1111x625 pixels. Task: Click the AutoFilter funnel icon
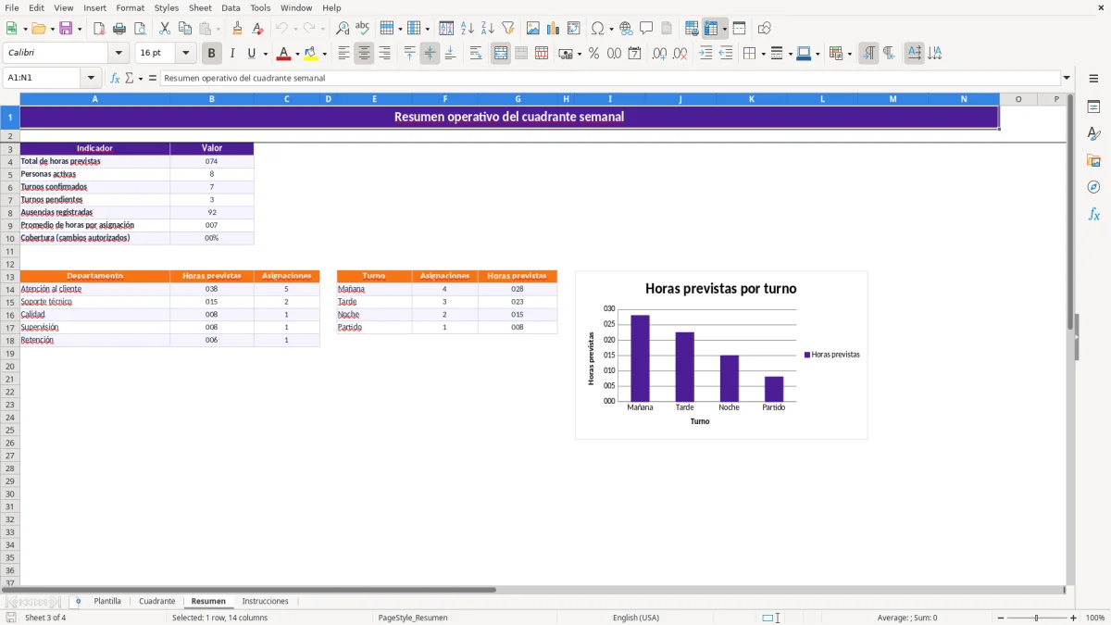[507, 29]
